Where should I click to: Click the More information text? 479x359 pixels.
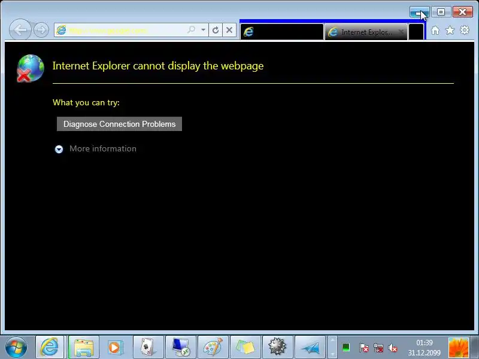pos(103,148)
